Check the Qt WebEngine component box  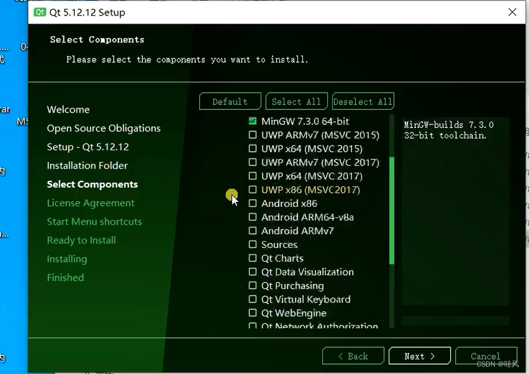[x=252, y=312]
